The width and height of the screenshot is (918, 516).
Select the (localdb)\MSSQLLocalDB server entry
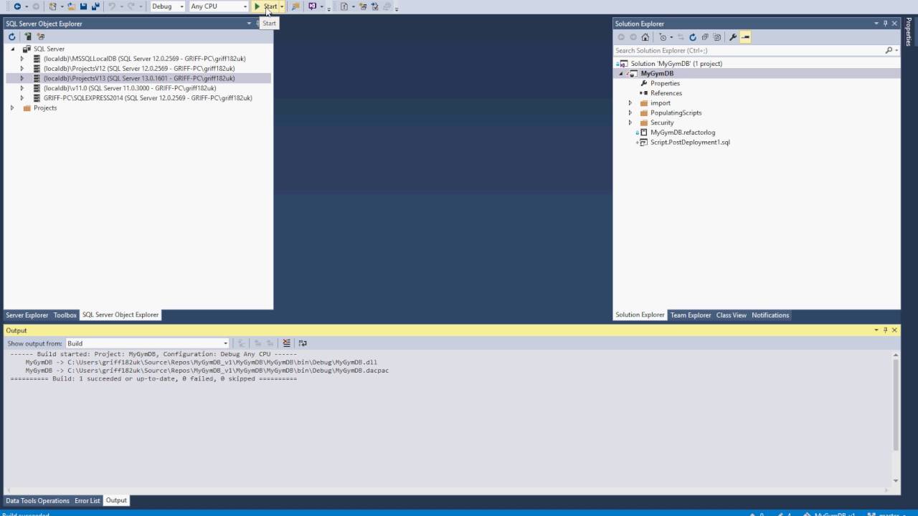coord(144,59)
